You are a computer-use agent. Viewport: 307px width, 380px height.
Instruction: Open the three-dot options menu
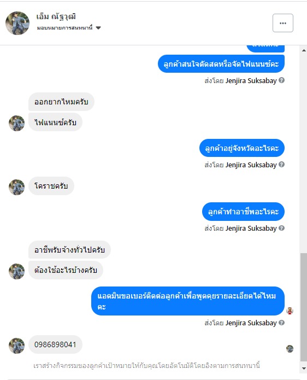pyautogui.click(x=283, y=23)
